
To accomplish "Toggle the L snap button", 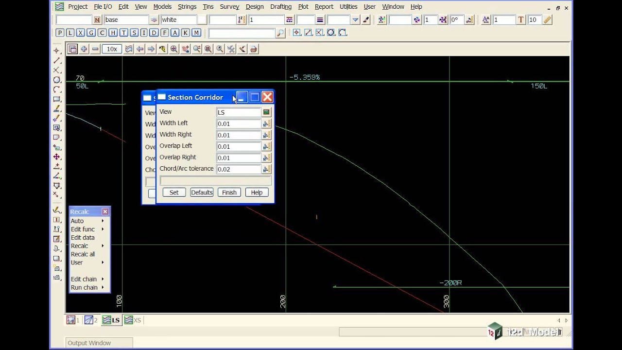I will pyautogui.click(x=70, y=33).
